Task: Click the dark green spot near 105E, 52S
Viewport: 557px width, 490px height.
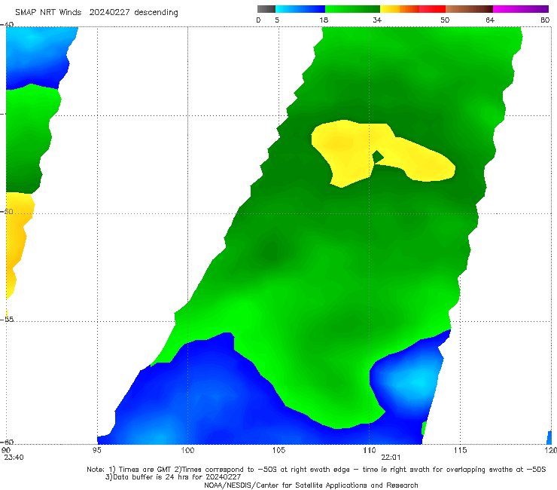Action: (x=271, y=252)
